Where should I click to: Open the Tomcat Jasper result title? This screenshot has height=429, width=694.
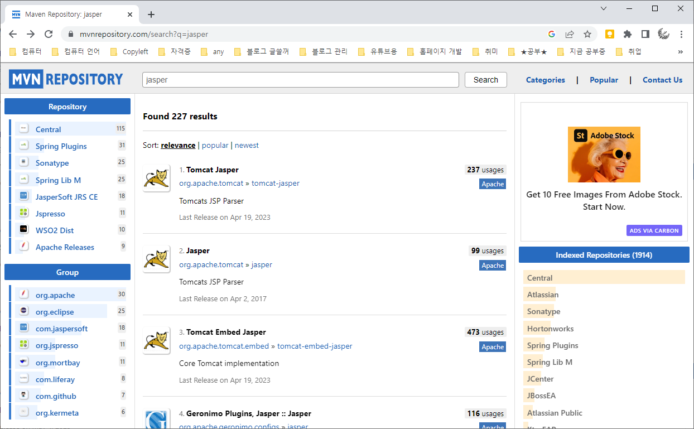213,170
